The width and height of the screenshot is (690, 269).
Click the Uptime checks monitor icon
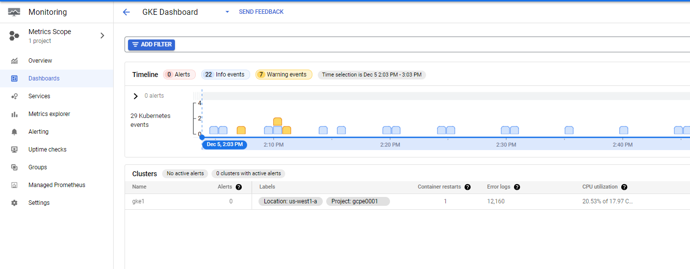(x=14, y=150)
